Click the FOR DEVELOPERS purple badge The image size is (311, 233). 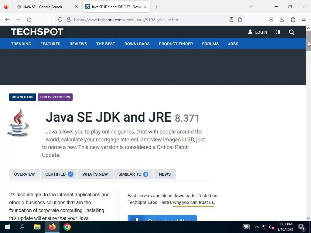[55, 97]
